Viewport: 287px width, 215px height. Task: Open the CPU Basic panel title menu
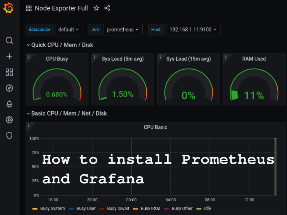tap(155, 127)
